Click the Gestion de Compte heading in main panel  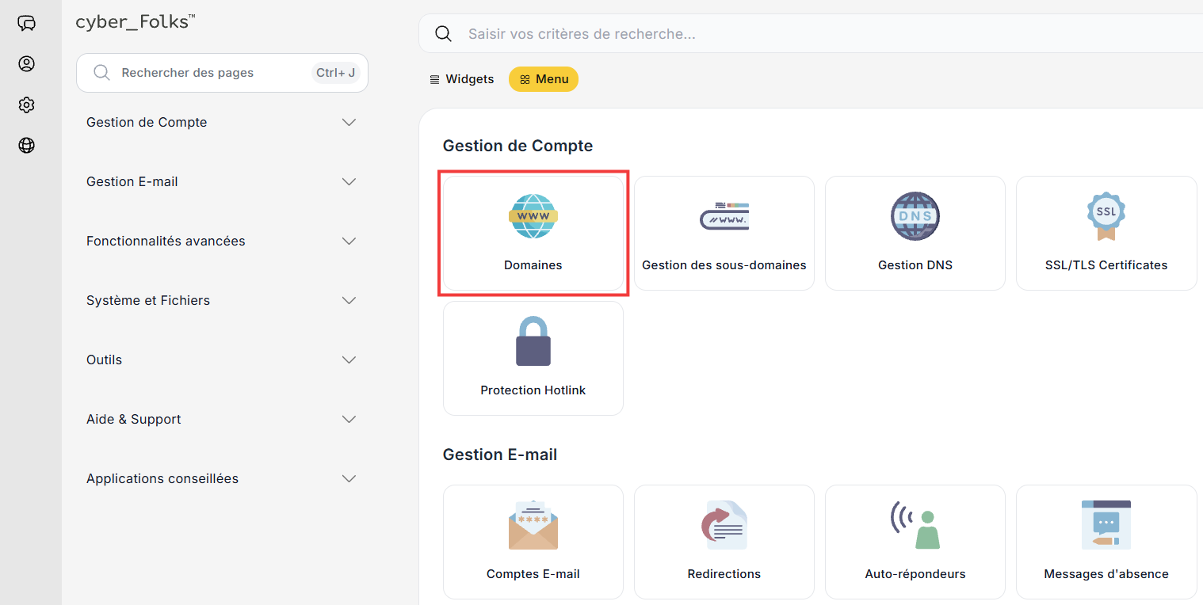517,146
